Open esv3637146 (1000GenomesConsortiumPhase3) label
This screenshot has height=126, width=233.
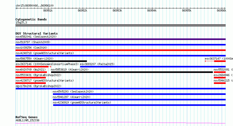click(x=47, y=64)
